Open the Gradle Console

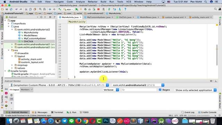207,112
